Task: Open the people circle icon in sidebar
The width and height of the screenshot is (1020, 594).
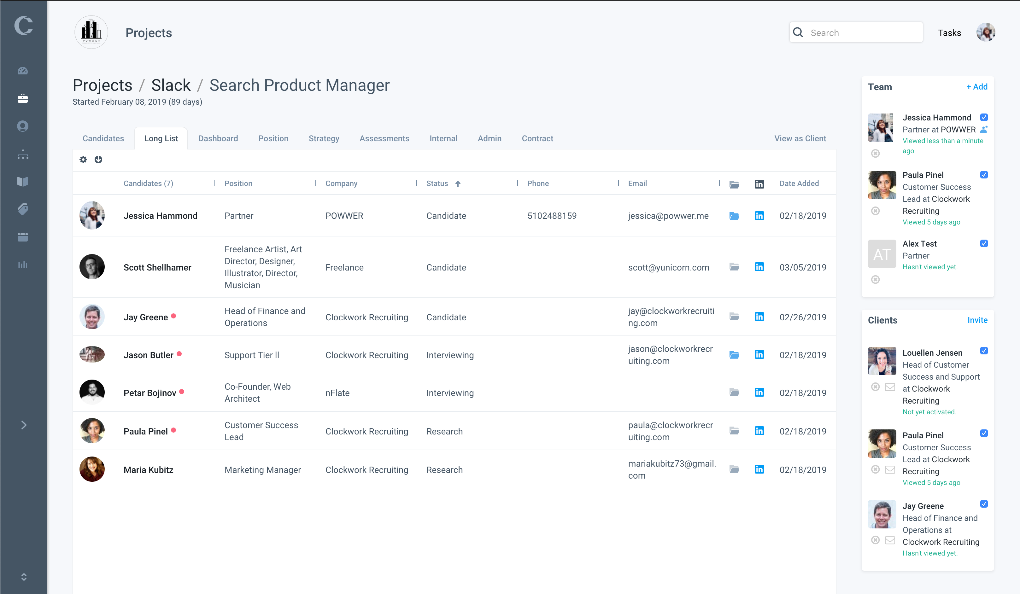Action: 23,126
